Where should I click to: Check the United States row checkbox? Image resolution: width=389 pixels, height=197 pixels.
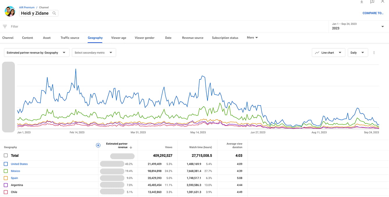[x=6, y=164]
